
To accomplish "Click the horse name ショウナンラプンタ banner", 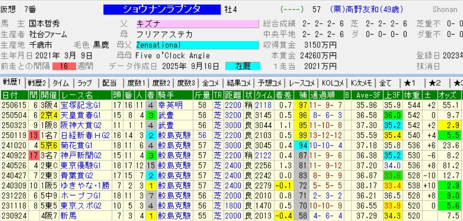I will click(x=162, y=9).
